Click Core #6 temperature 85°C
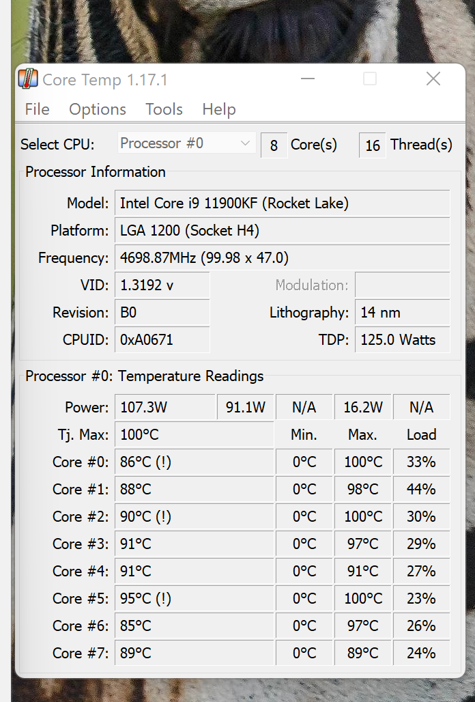 coord(194,626)
